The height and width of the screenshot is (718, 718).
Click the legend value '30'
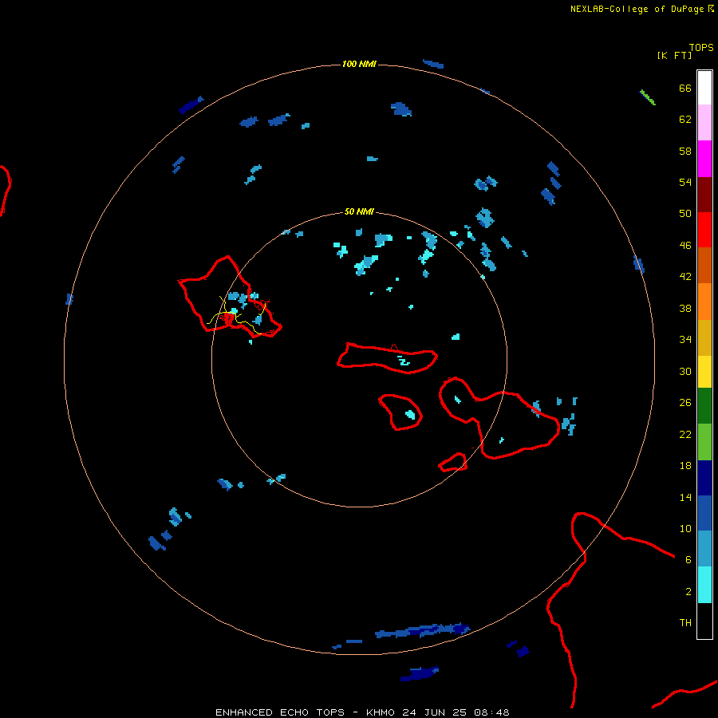685,371
